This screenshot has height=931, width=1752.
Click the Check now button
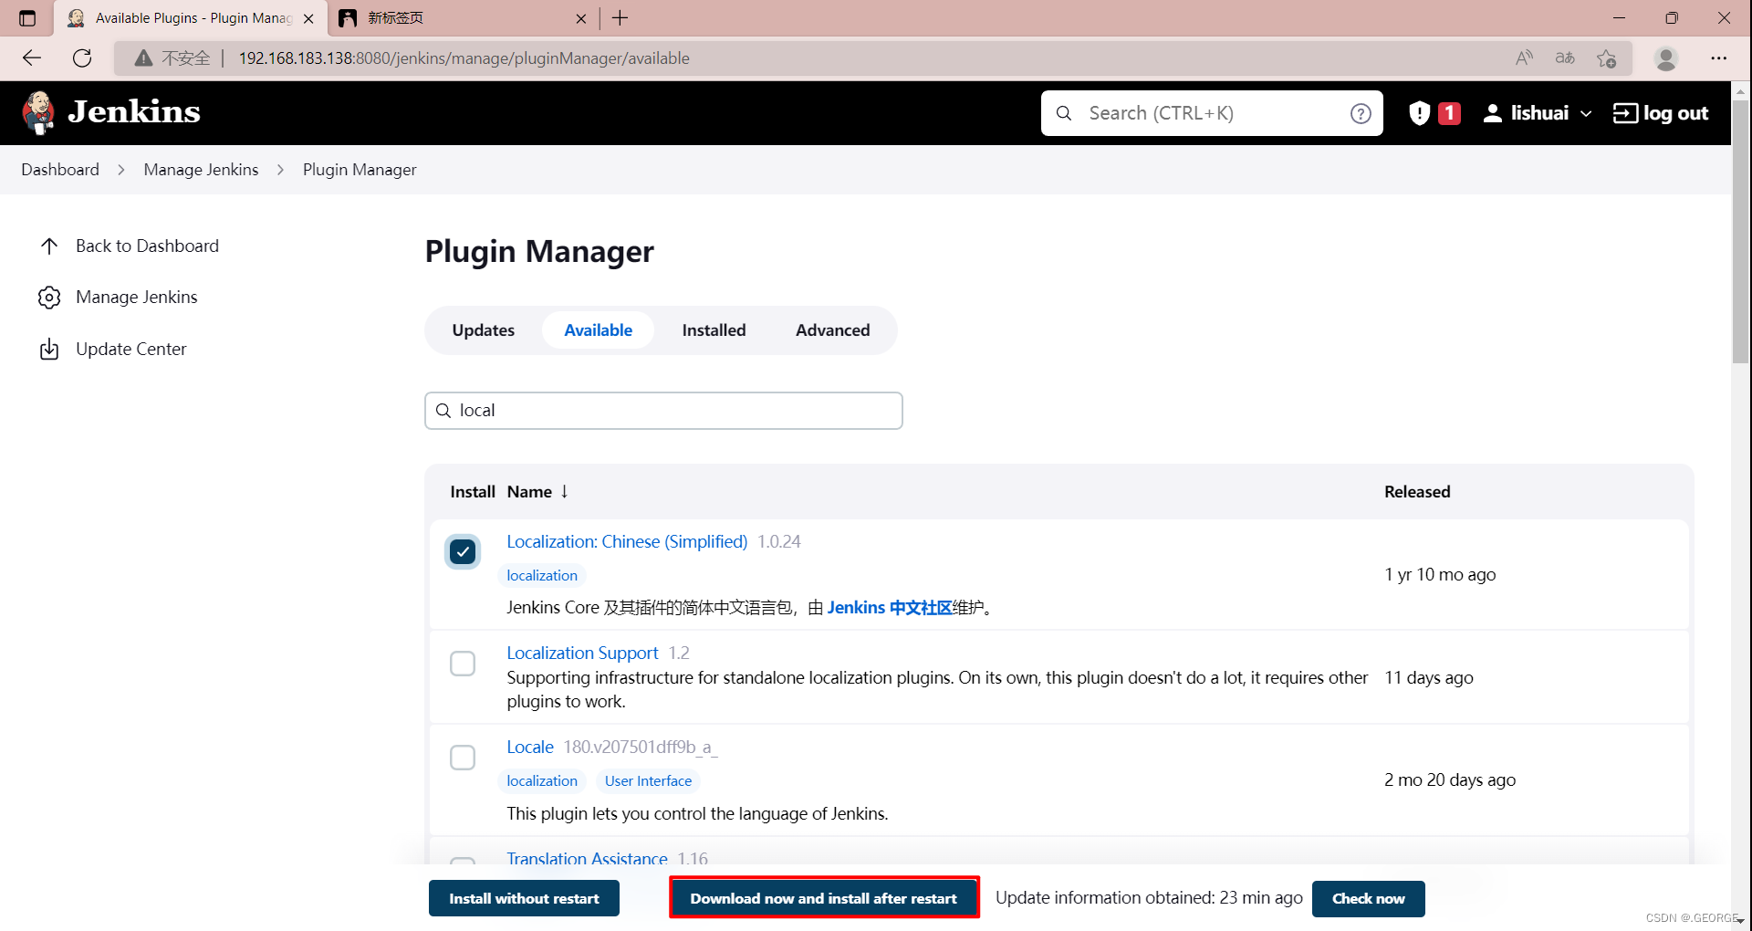(1369, 898)
